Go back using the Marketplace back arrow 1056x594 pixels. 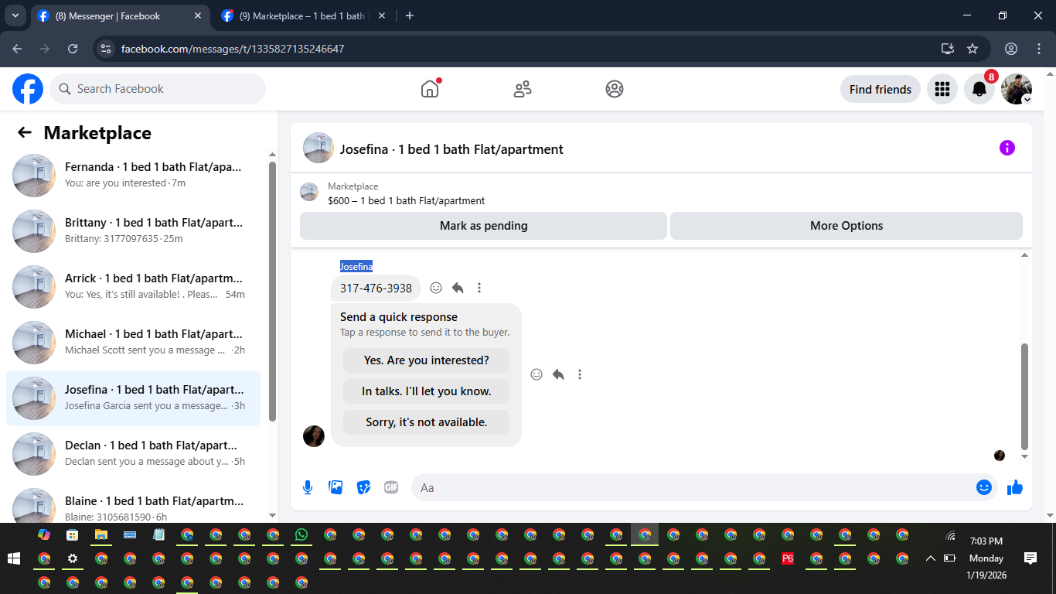pos(25,132)
